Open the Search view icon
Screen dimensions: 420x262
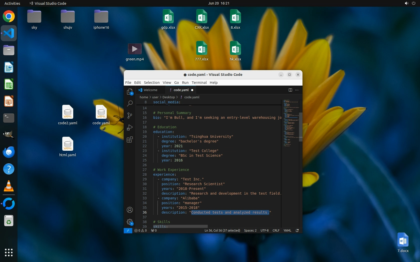click(129, 103)
